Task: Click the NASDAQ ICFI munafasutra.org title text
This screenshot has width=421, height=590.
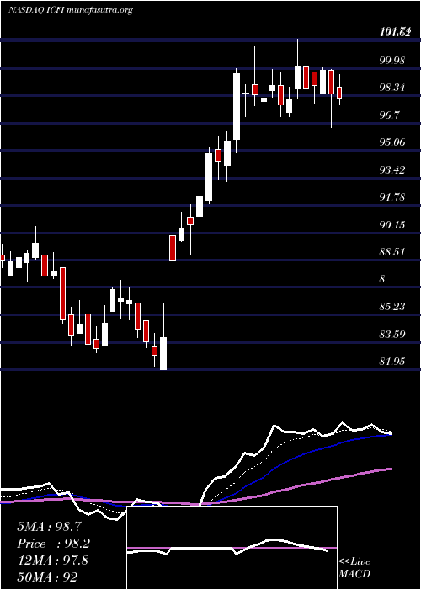Action: tap(70, 10)
